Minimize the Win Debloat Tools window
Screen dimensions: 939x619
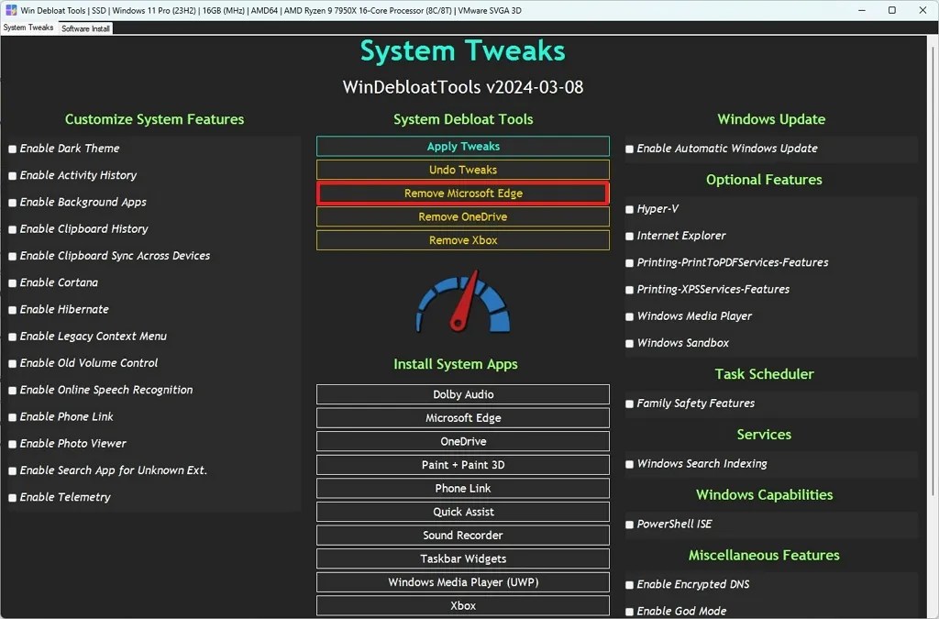click(862, 10)
